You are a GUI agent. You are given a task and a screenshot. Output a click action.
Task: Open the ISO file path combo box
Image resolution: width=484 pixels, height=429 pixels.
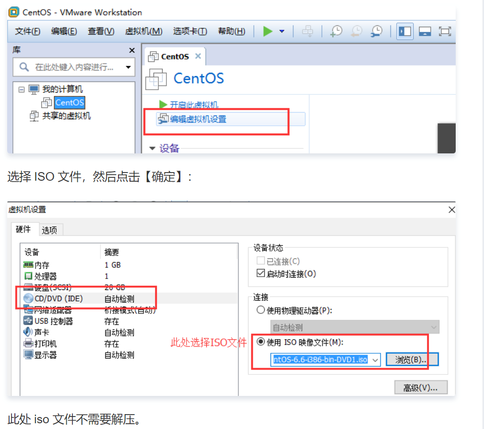tap(325, 359)
